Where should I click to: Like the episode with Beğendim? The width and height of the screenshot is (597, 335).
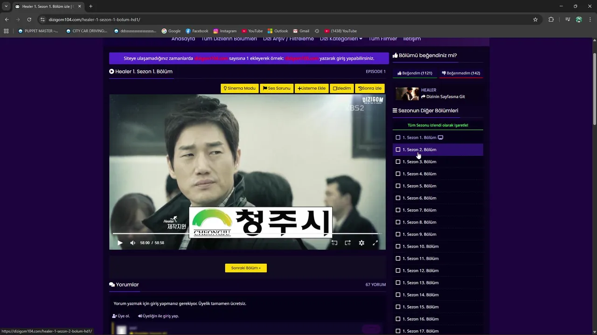[x=415, y=73]
